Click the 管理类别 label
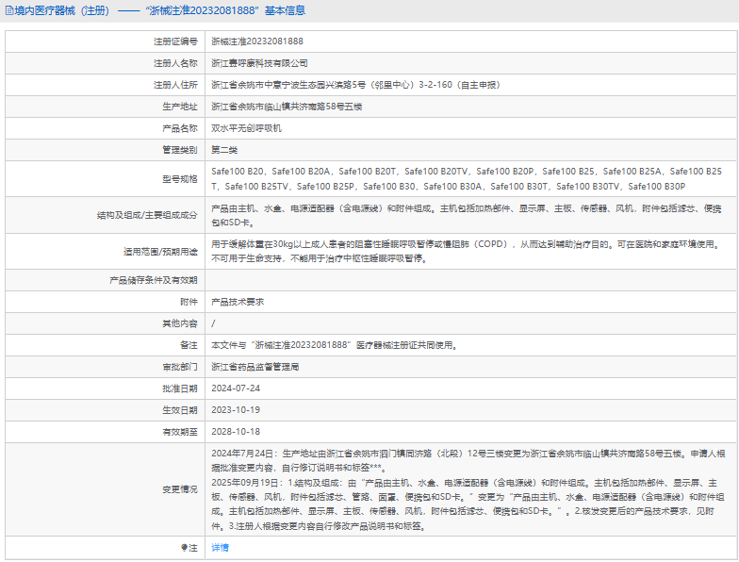Viewport: 739px width, 562px height. 180,150
